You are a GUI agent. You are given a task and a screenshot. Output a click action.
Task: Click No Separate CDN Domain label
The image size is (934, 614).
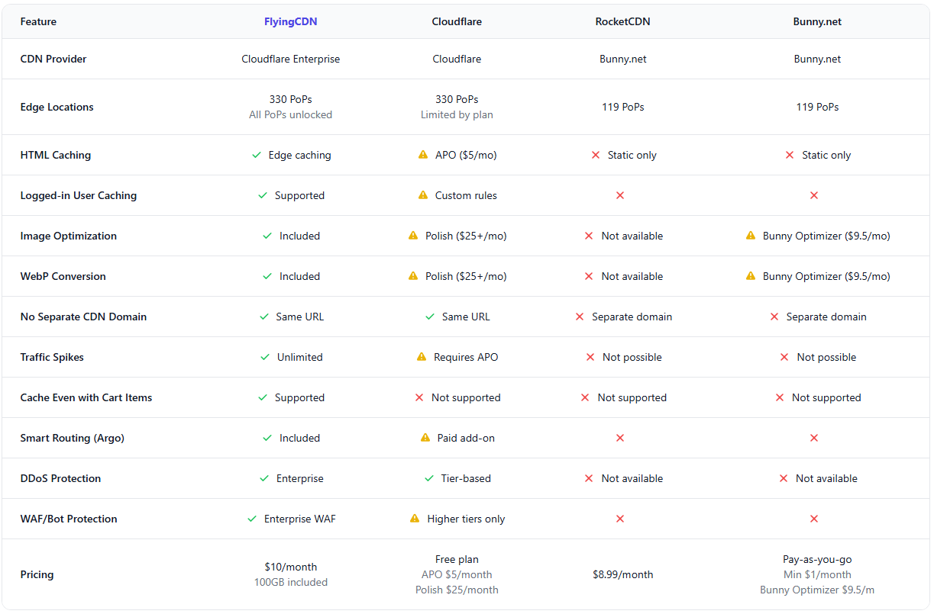coord(83,317)
